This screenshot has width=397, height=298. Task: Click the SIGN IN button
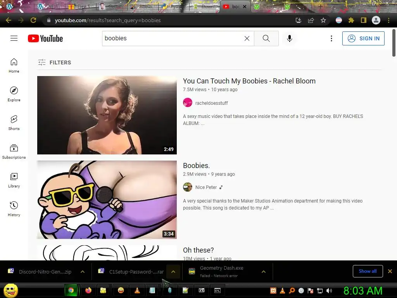click(x=363, y=38)
